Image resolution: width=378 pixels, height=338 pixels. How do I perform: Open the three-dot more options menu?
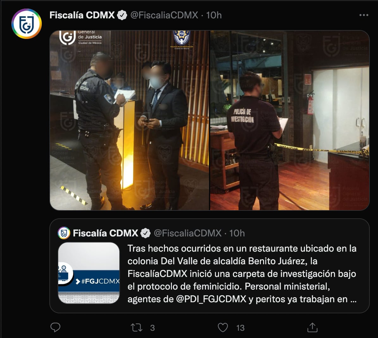click(x=364, y=15)
